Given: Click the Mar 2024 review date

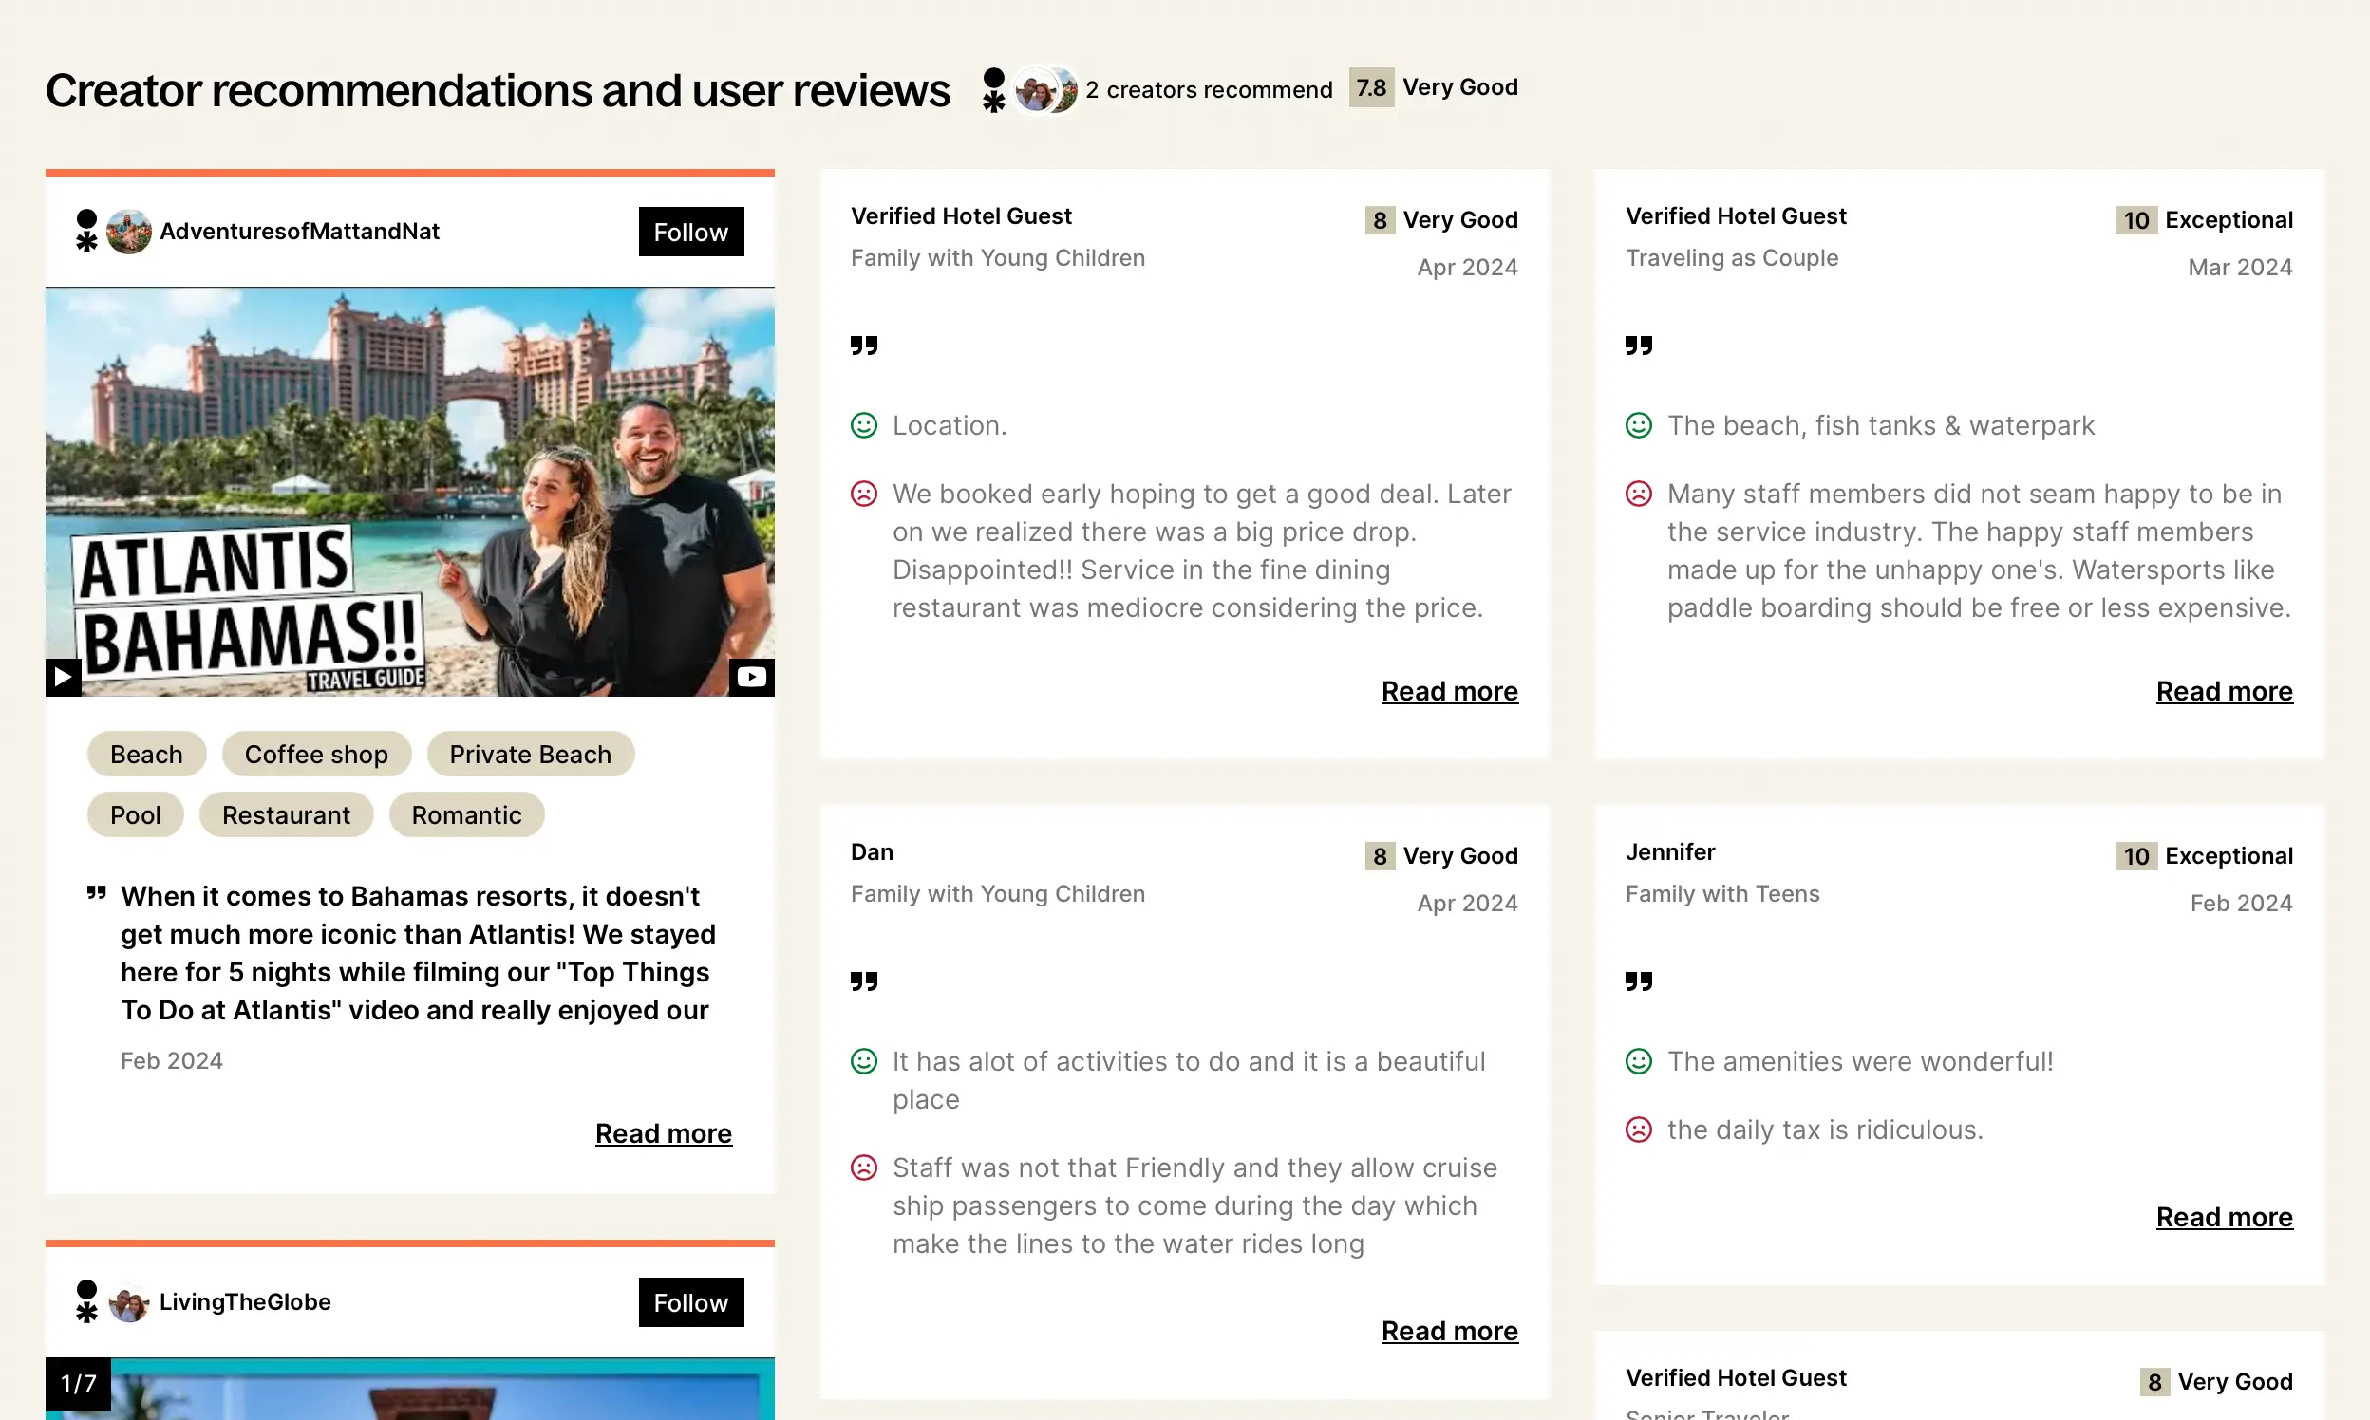Looking at the screenshot, I should 2240,268.
